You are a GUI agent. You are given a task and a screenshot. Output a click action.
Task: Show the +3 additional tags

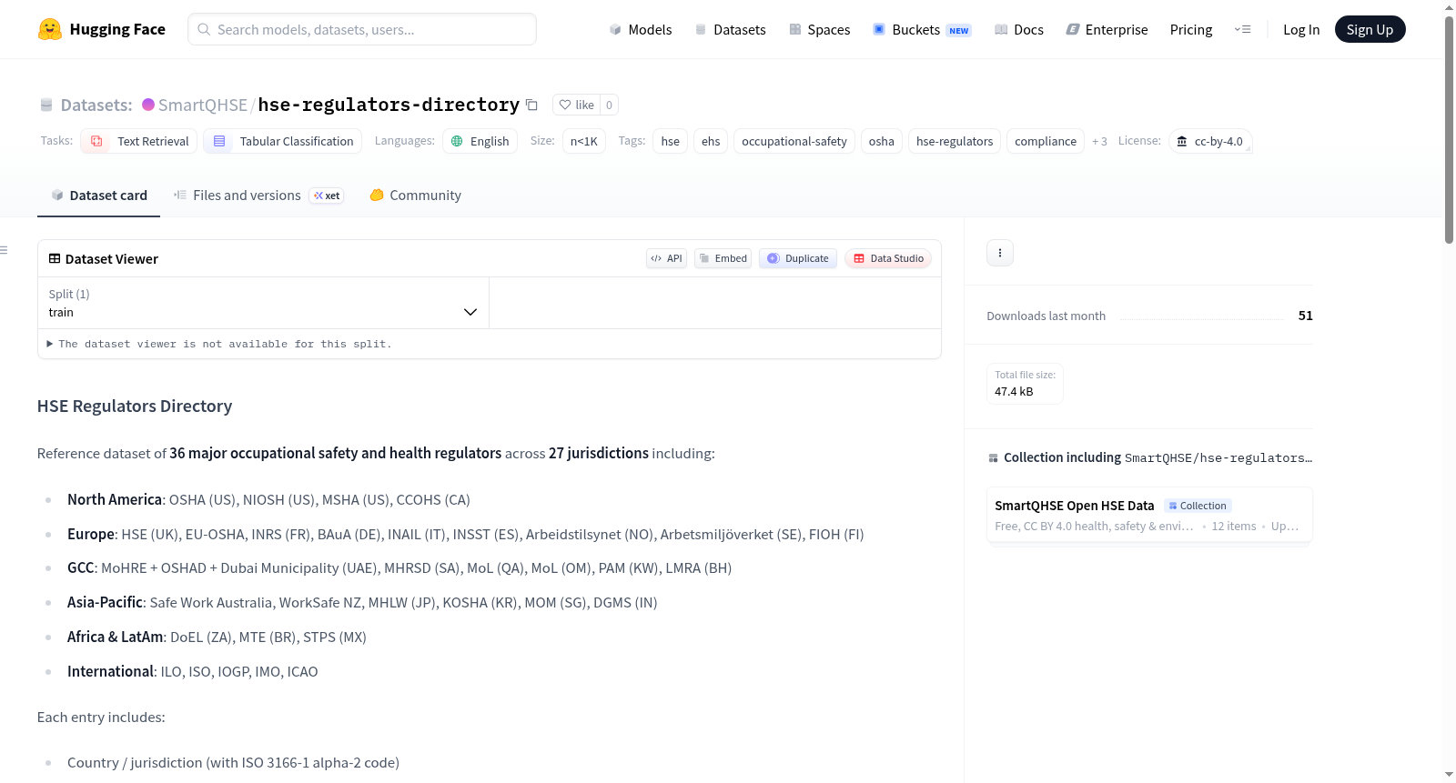[x=1099, y=141]
